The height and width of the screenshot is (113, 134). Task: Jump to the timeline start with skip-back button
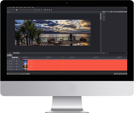coord(10,59)
